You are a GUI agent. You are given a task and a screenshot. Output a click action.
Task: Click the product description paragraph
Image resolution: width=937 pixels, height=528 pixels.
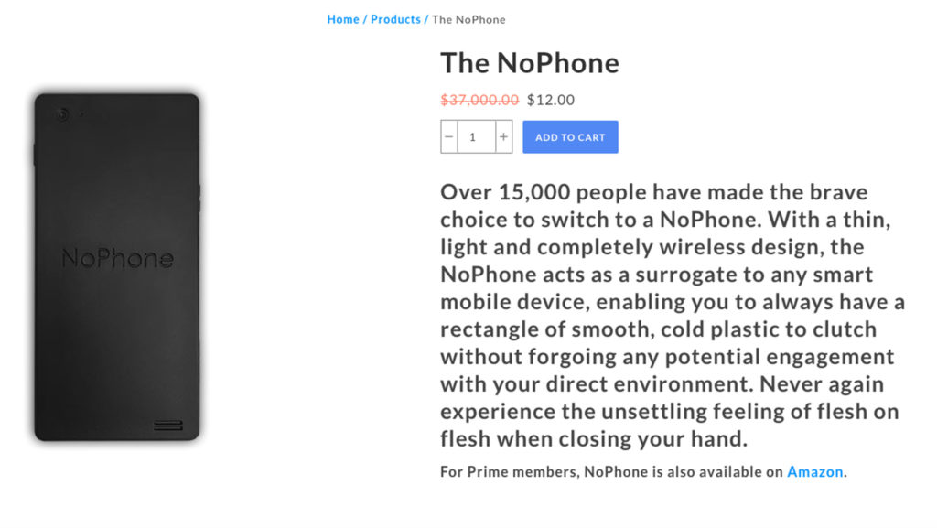pyautogui.click(x=673, y=316)
